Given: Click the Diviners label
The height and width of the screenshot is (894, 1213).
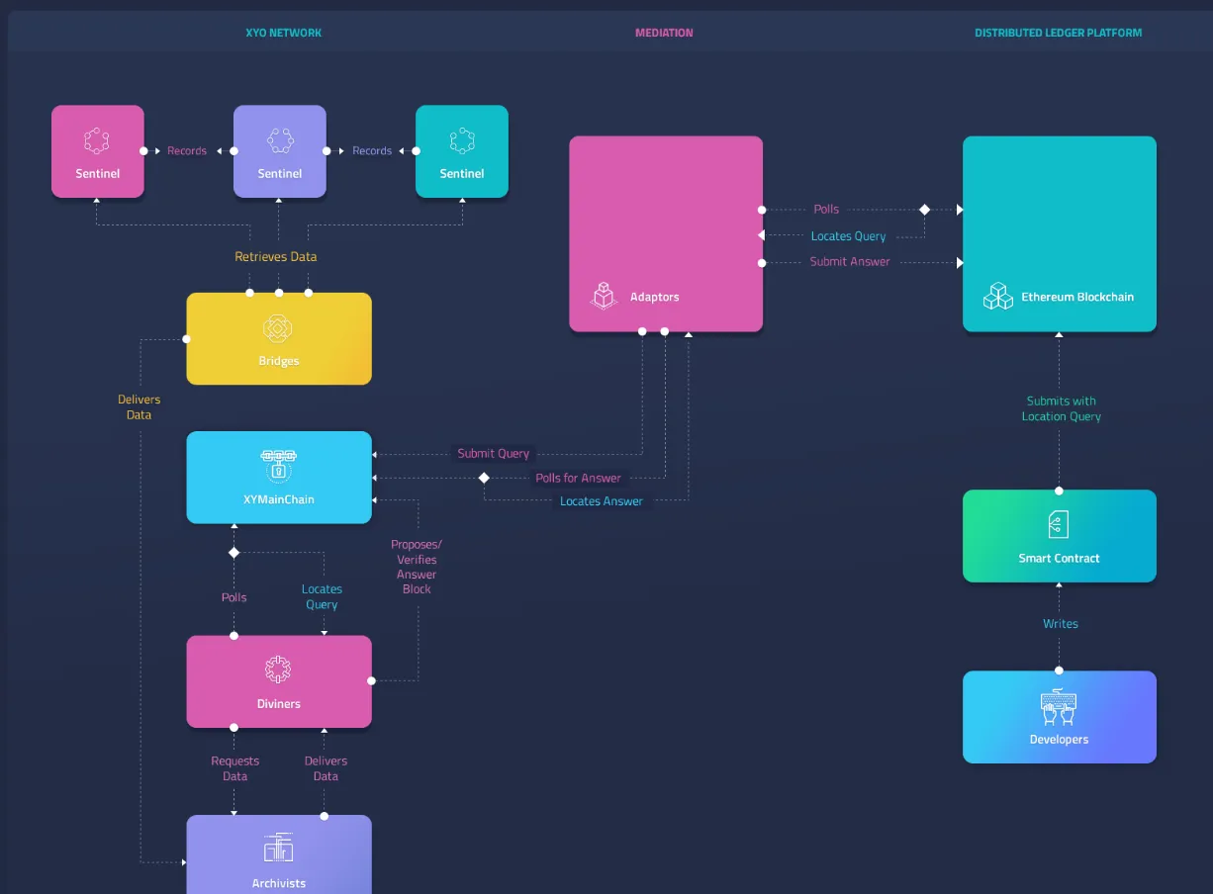Looking at the screenshot, I should pos(279,704).
